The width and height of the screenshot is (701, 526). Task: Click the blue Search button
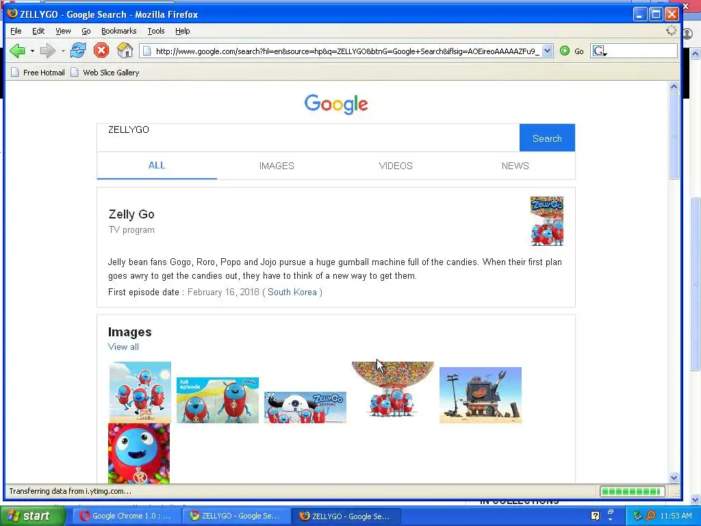point(547,138)
